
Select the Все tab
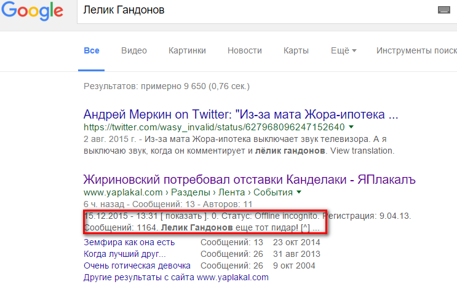[92, 50]
